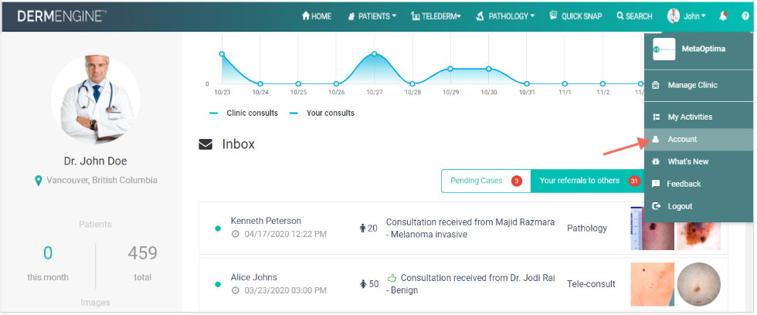This screenshot has height=315, width=757.
Task: Open Alice Johns' skin photo thumbnail
Action: point(652,284)
